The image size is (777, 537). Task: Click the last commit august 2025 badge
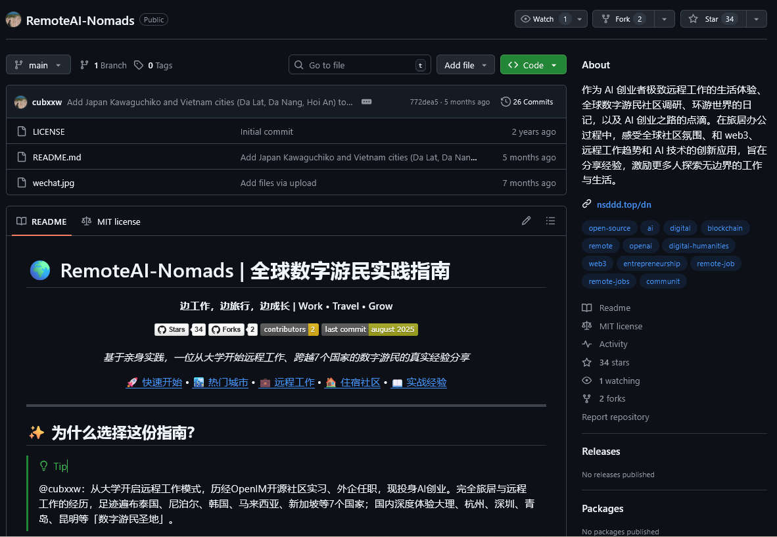[x=369, y=329]
